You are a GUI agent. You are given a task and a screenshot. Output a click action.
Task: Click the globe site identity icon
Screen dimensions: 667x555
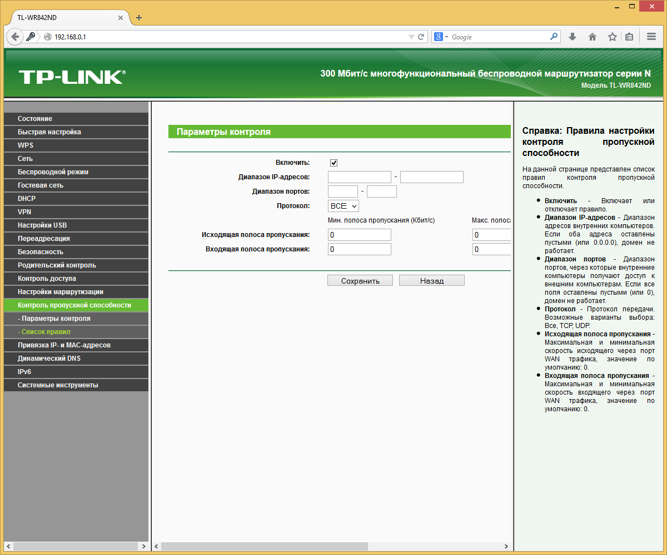click(x=47, y=37)
